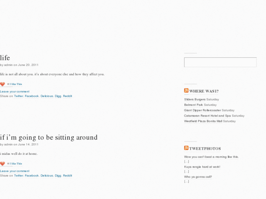Open the 'Kuya rengie hard at work!' tweet photo
The image size is (266, 199).
click(x=202, y=167)
